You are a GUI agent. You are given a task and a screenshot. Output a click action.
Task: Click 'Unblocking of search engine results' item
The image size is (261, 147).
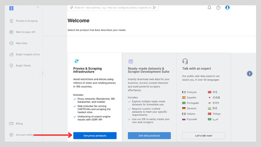[x=94, y=118]
